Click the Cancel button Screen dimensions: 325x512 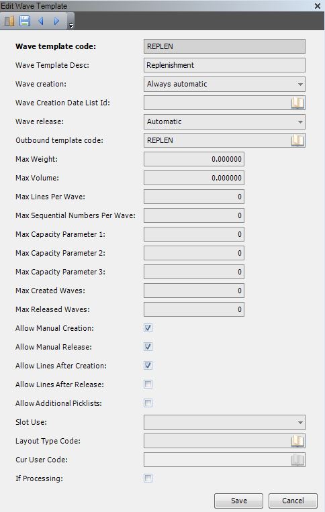(293, 501)
